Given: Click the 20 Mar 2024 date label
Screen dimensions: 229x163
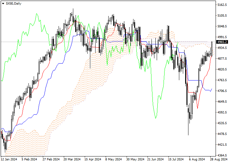Looking at the screenshot, I should (x=72, y=159).
